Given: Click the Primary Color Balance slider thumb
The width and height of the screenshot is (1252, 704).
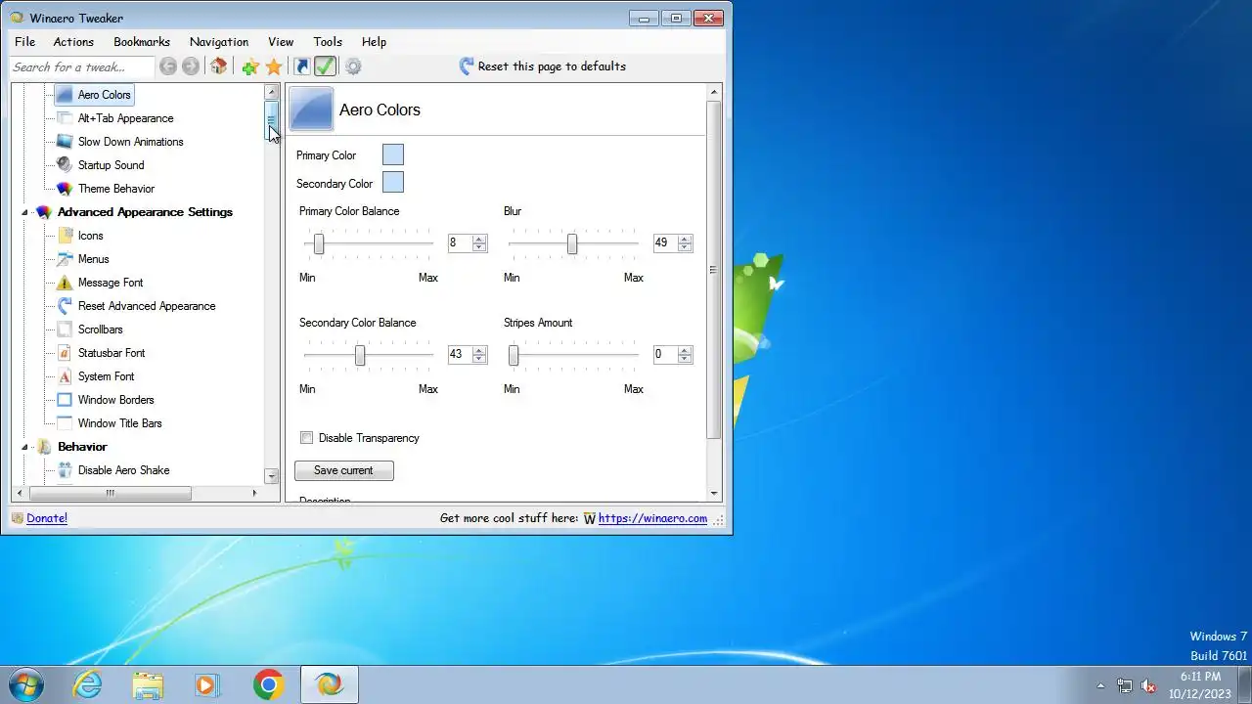Looking at the screenshot, I should [x=319, y=244].
